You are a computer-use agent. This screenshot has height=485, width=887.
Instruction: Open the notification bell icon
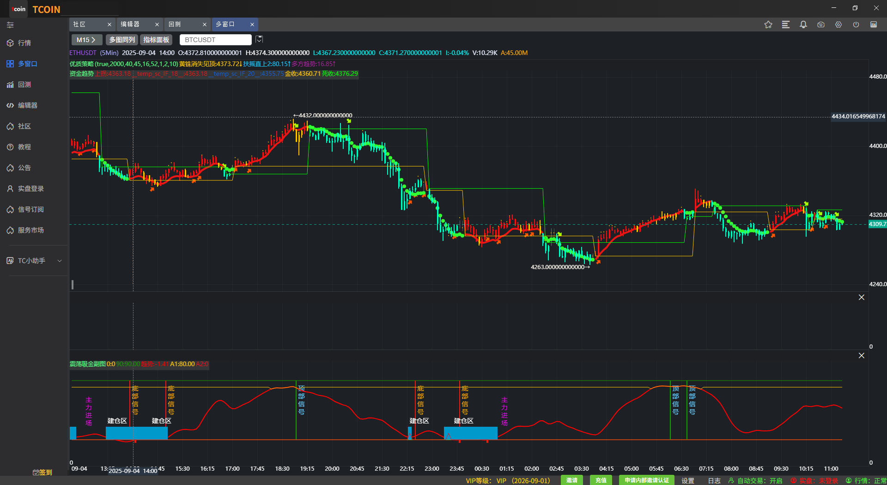point(803,25)
